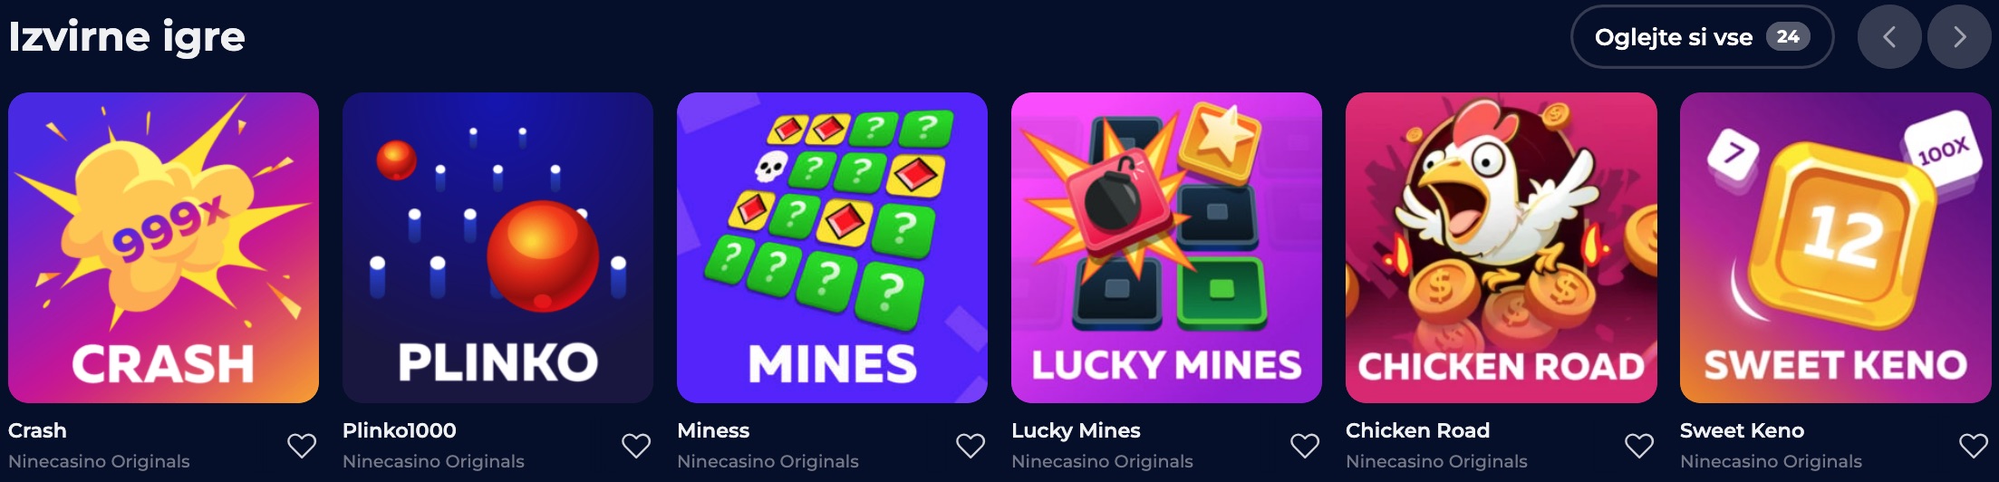This screenshot has height=482, width=1999.
Task: Click the Sweet Keno title text
Action: (1742, 430)
